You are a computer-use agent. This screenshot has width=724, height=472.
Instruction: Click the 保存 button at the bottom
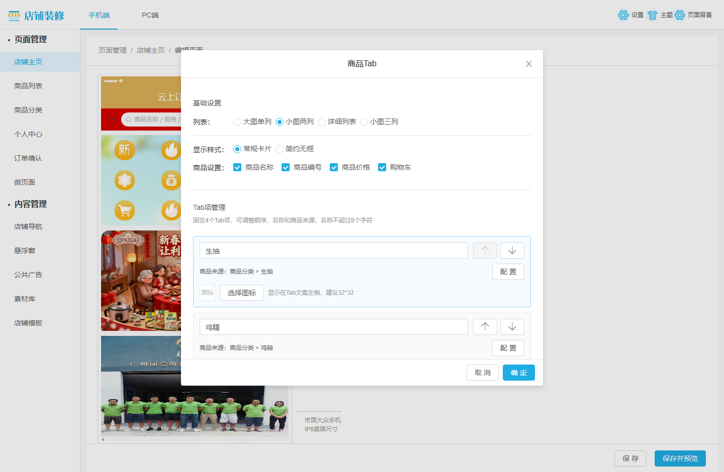[630, 458]
